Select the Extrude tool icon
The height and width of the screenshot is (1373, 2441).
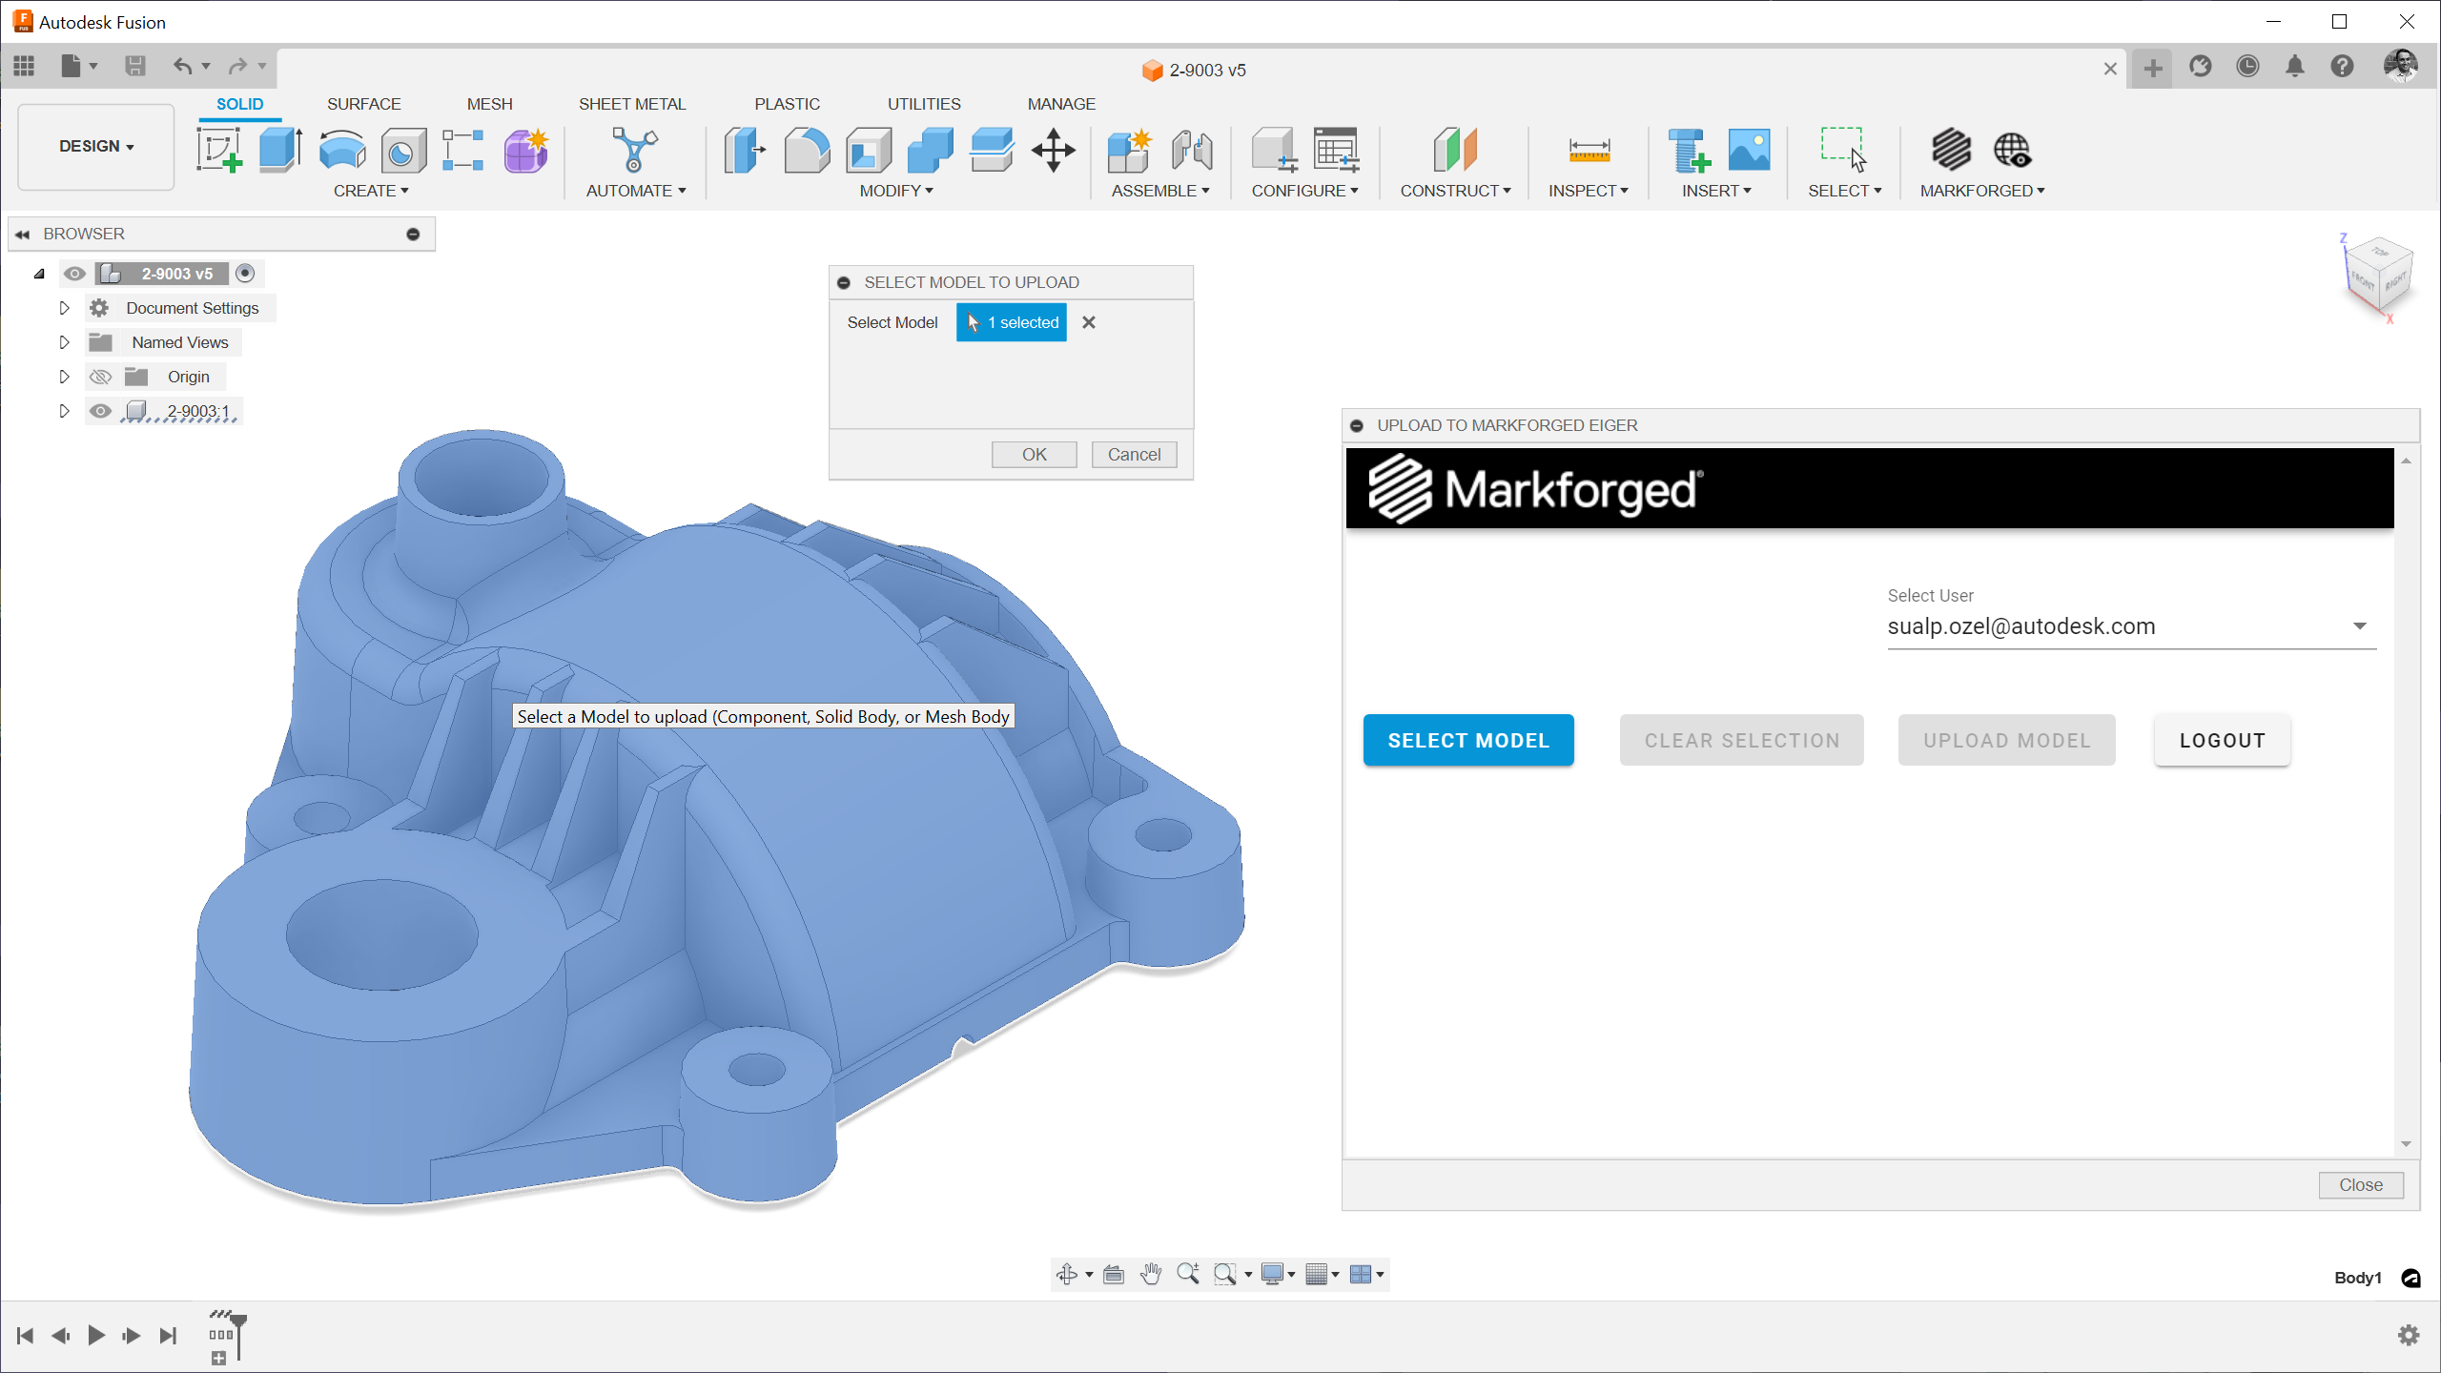pyautogui.click(x=280, y=151)
